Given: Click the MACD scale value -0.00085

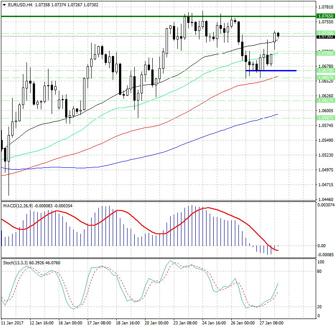Looking at the screenshot, I should pos(326,254).
